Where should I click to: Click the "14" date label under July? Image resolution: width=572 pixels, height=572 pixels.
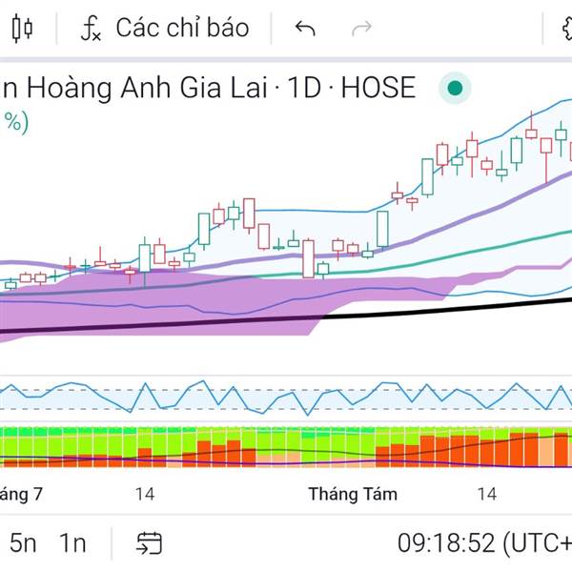(x=145, y=494)
